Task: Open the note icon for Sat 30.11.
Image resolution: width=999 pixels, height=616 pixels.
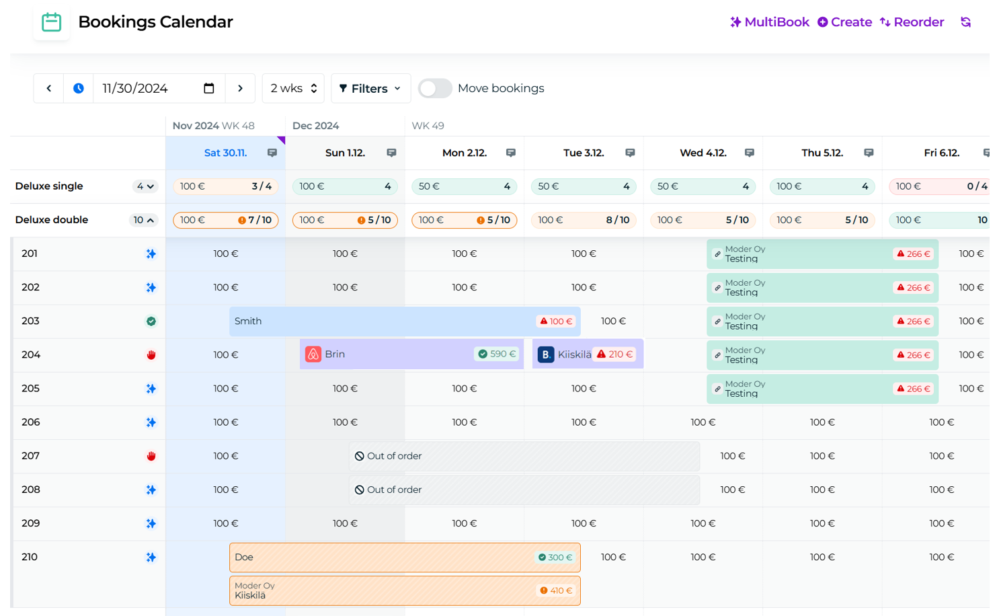Action: [x=272, y=153]
